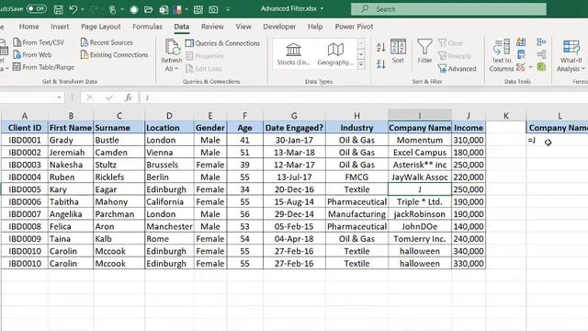The height and width of the screenshot is (331, 588).
Task: Select cell with JayWalk Assoc
Action: click(x=420, y=177)
